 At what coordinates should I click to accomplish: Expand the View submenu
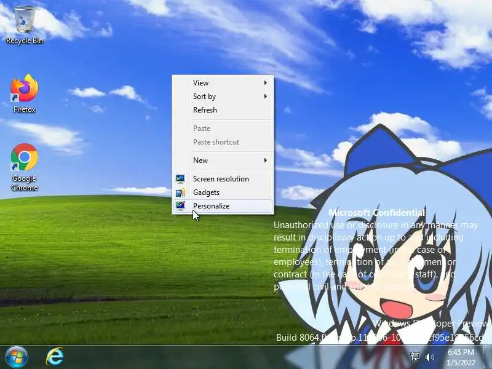coord(223,83)
